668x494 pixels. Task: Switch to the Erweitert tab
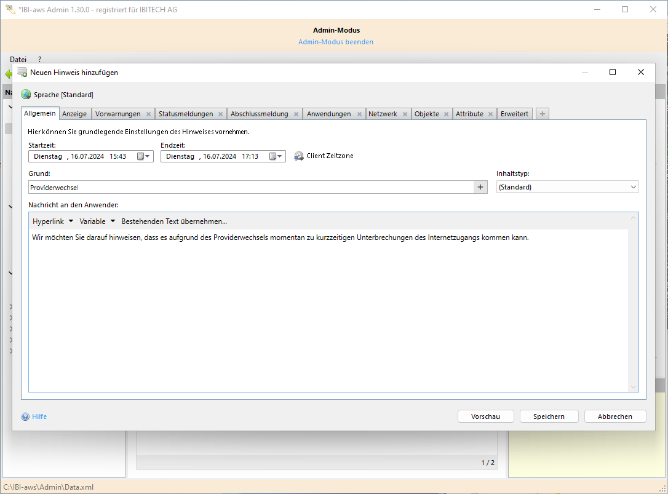[514, 114]
